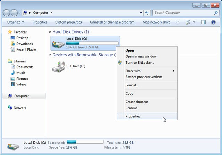Expand breadcrumb arrow after Computer
The height and width of the screenshot is (155, 222).
coord(51,13)
